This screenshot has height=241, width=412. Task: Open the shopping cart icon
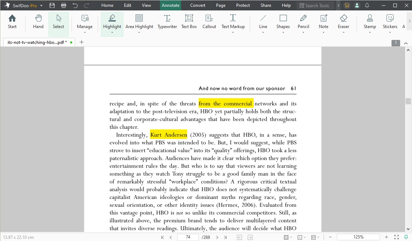pos(347,5)
